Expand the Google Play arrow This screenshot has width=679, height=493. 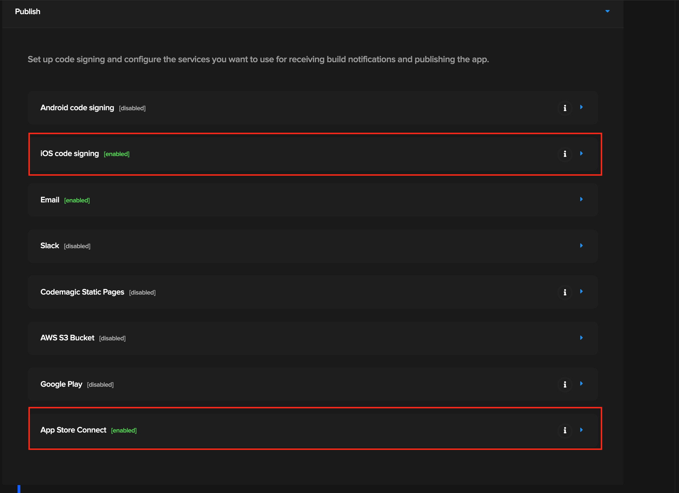(x=581, y=384)
